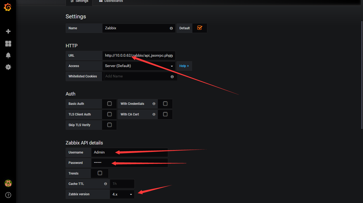Open the Create plus menu

(x=8, y=31)
